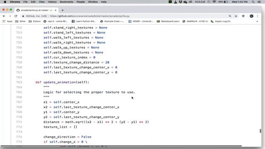Click the math.sqrt distance calculation line

96,122
